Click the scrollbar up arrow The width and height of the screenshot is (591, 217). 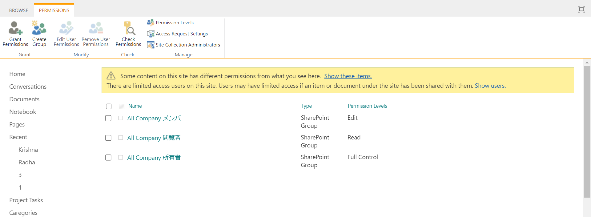pos(587,62)
